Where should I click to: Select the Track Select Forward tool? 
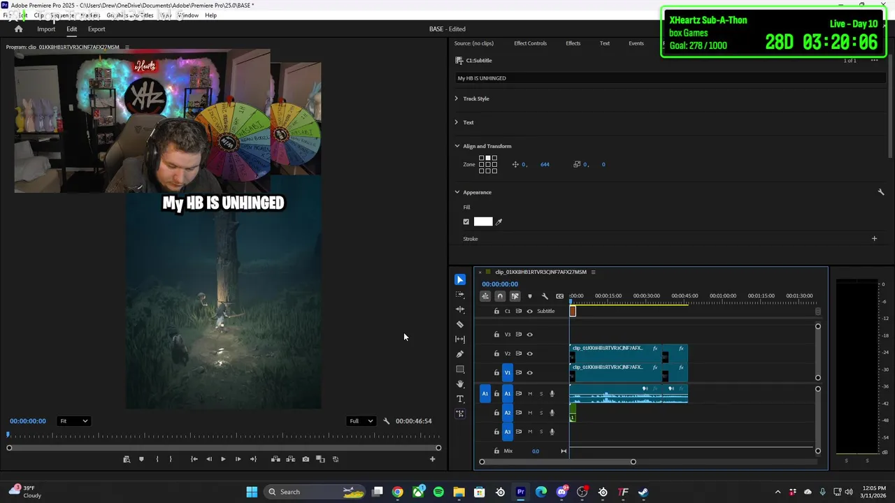coord(460,295)
